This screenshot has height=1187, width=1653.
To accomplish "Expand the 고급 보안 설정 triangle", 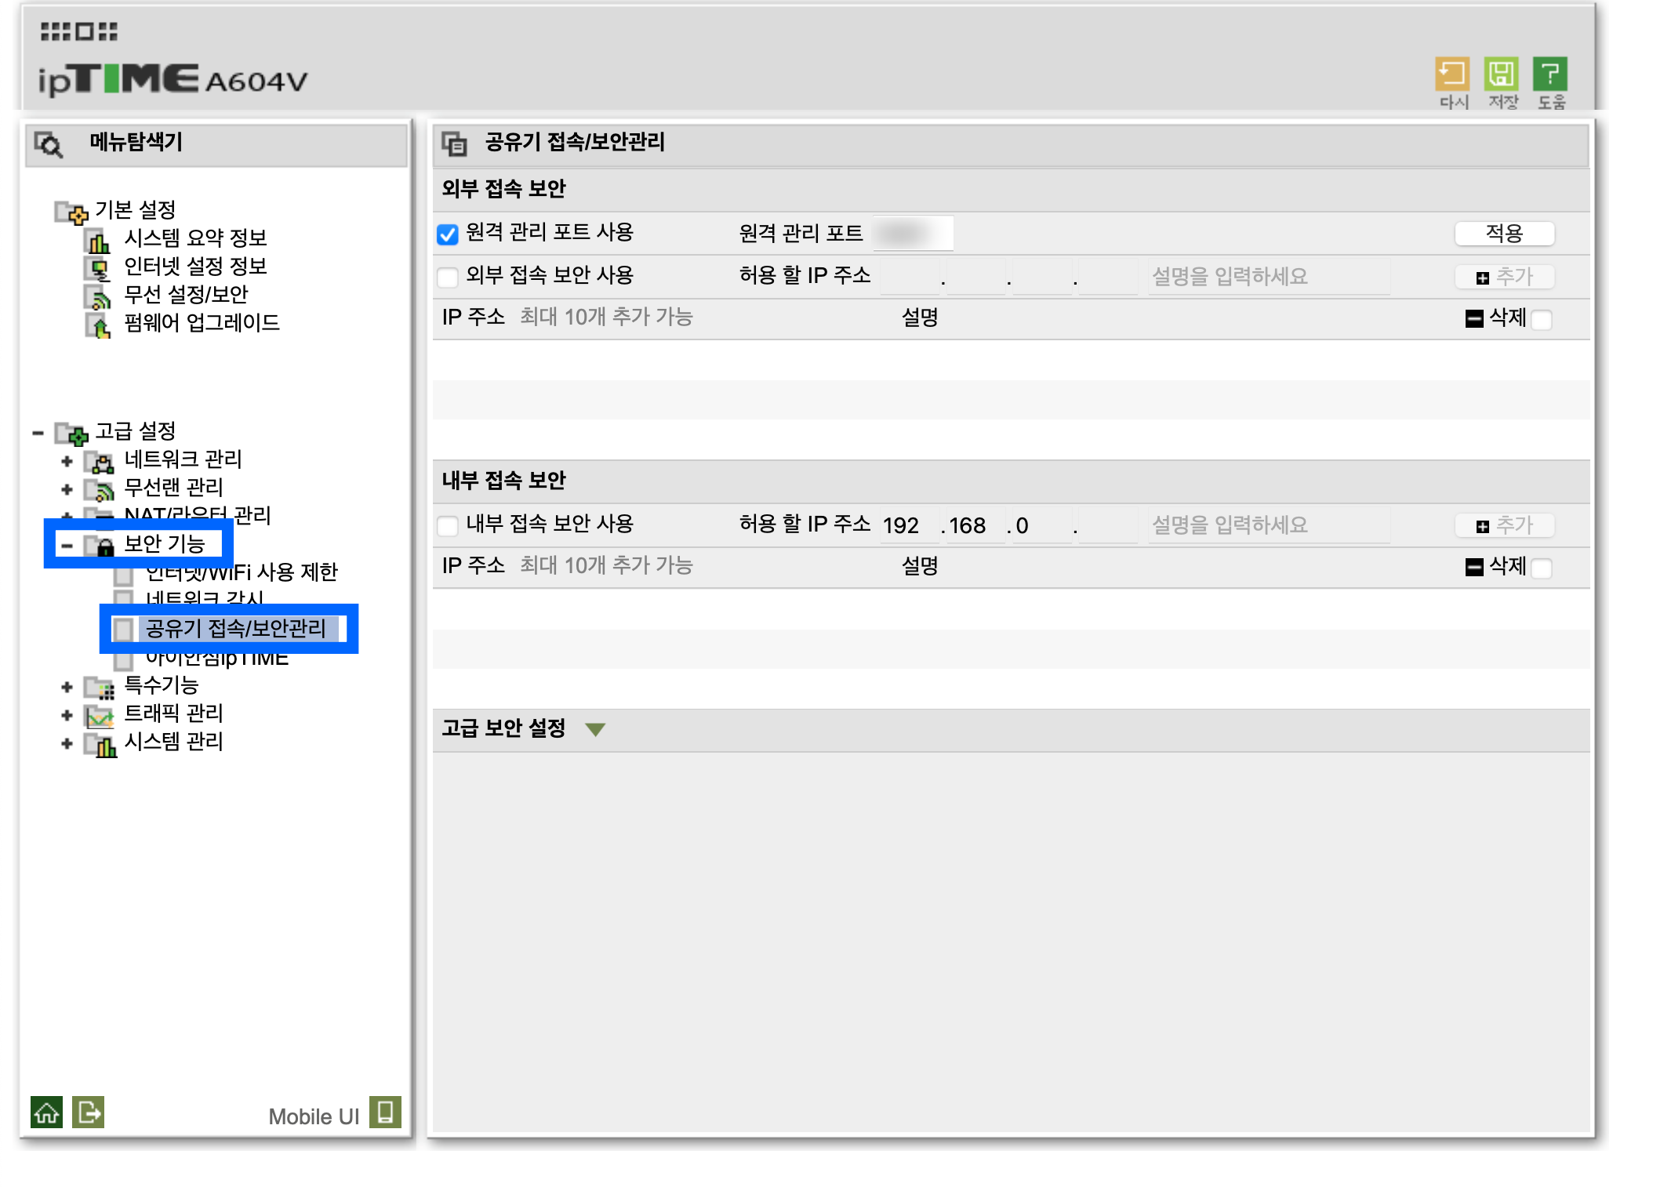I will [x=595, y=730].
